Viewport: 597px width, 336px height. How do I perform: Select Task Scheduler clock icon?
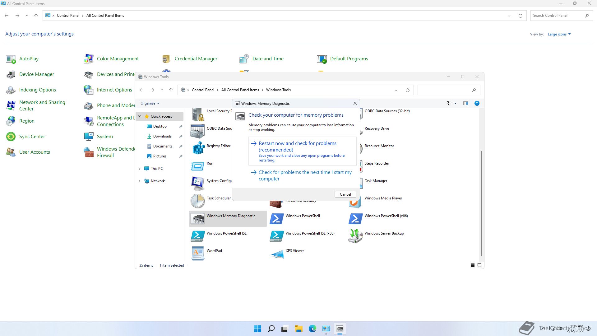(x=198, y=201)
